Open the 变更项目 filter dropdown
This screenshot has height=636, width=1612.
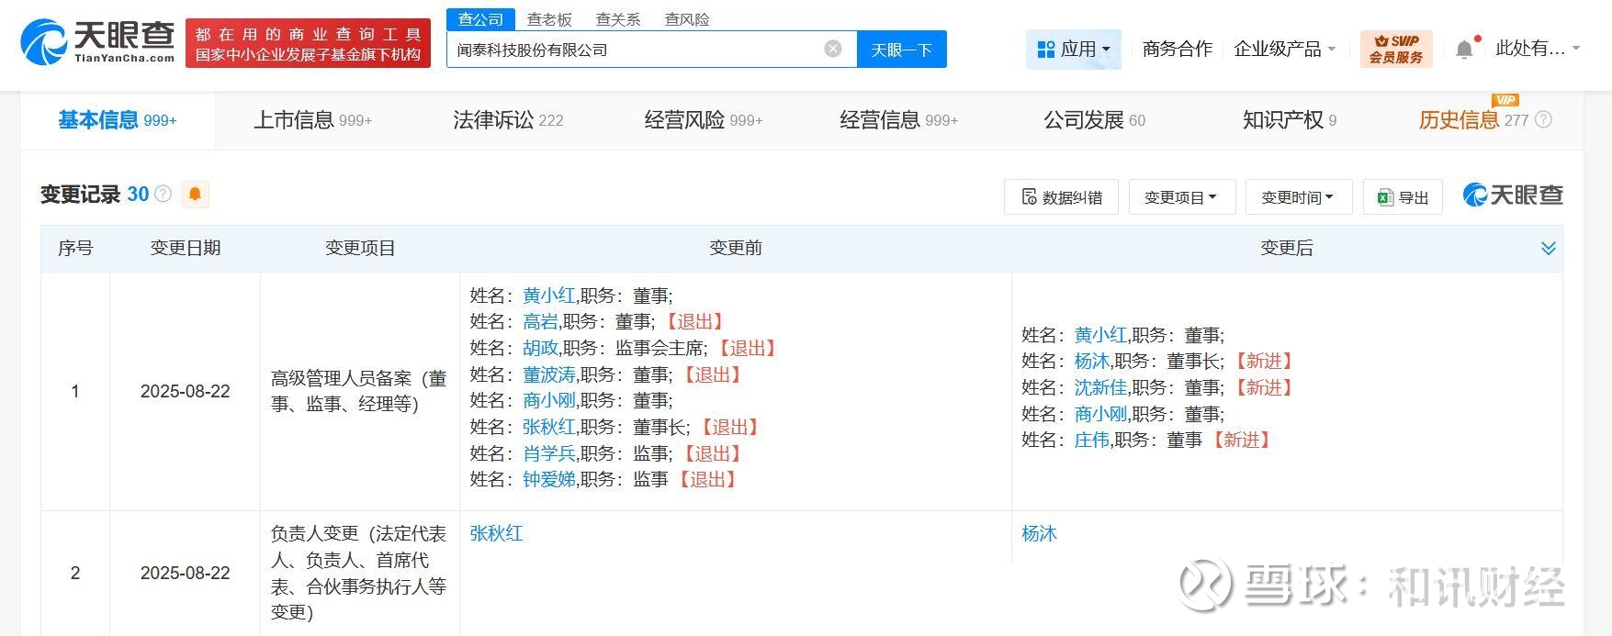[1181, 197]
